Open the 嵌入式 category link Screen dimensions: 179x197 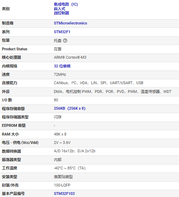coord(60,9)
